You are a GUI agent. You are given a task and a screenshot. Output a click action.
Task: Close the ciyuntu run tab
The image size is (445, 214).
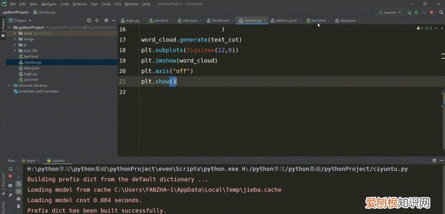(68, 161)
